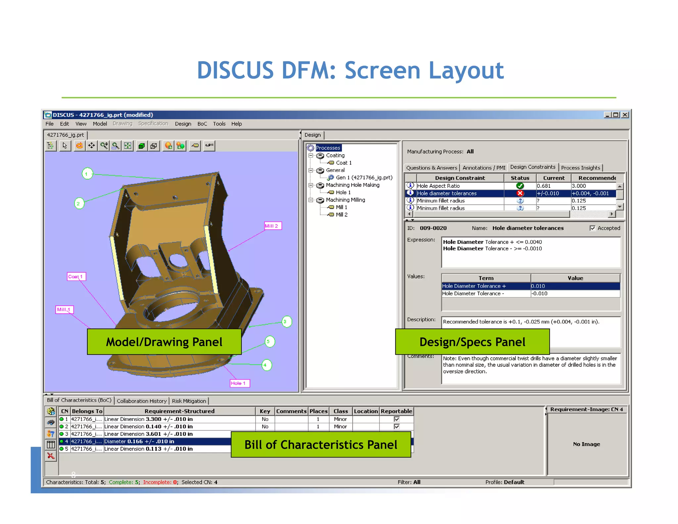Click info icon beside Hole diameter tolerances
This screenshot has height=524, width=678.
411,193
